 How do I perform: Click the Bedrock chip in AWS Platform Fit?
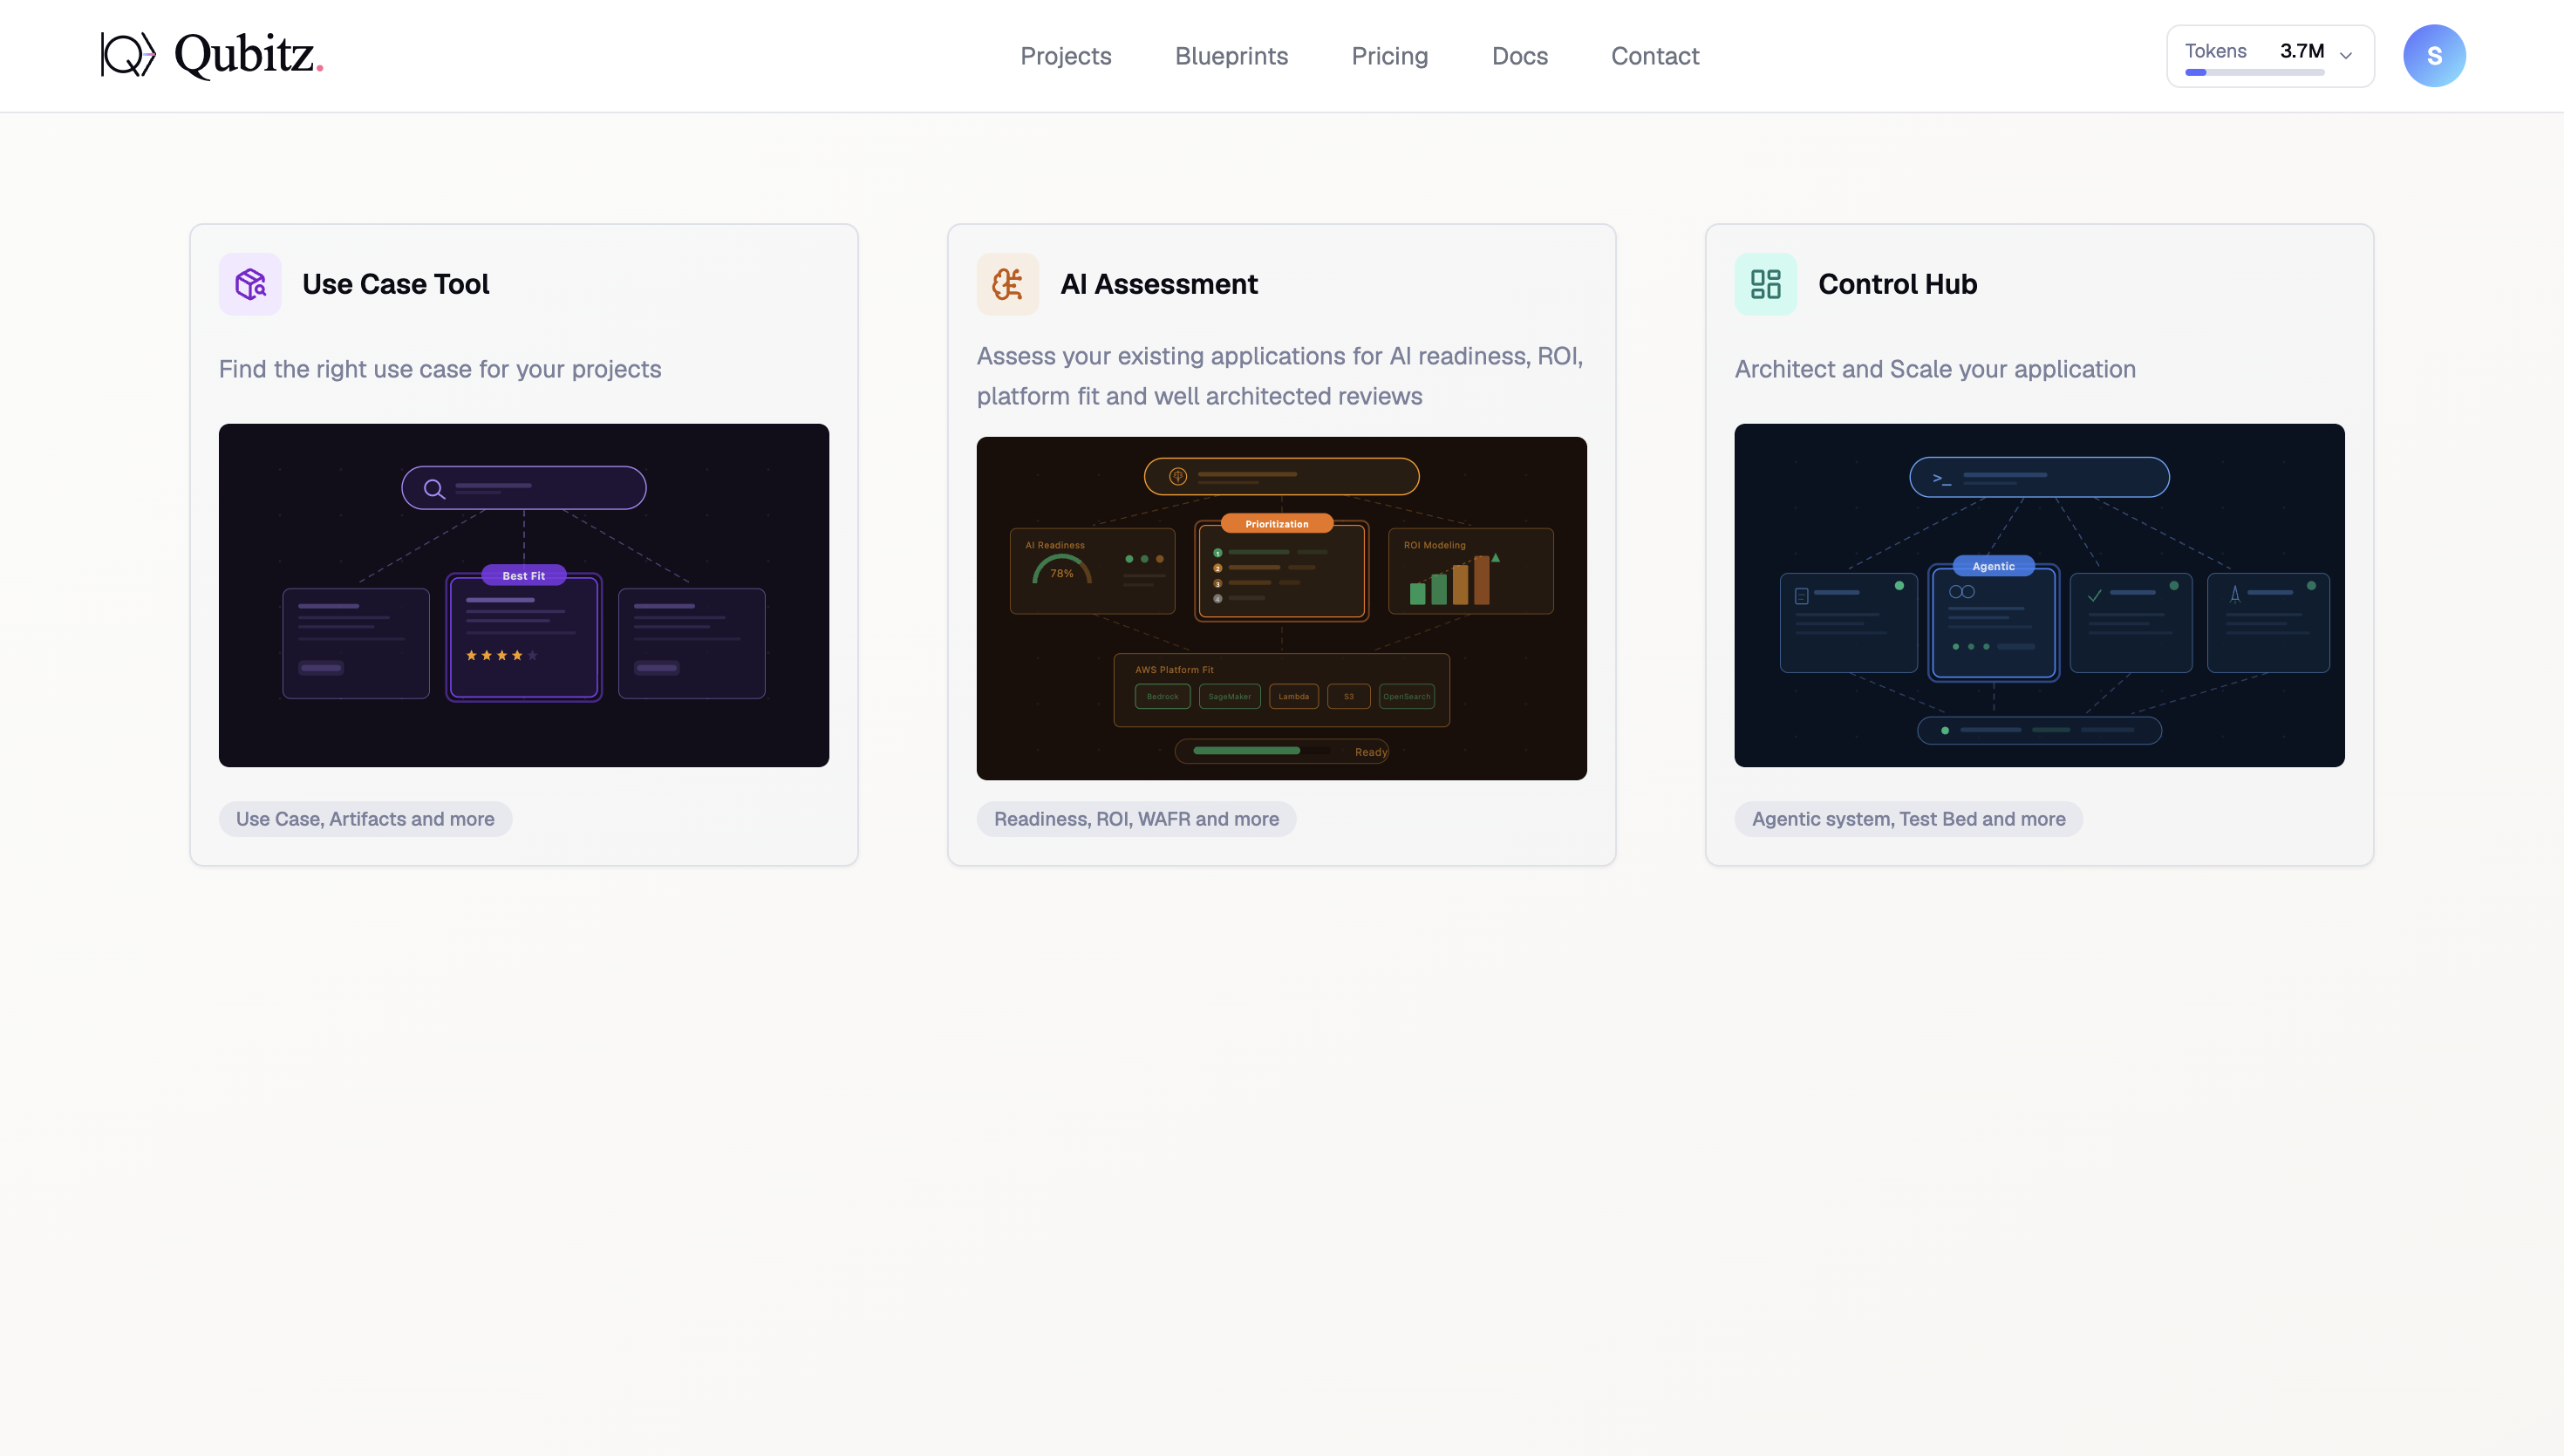point(1163,696)
